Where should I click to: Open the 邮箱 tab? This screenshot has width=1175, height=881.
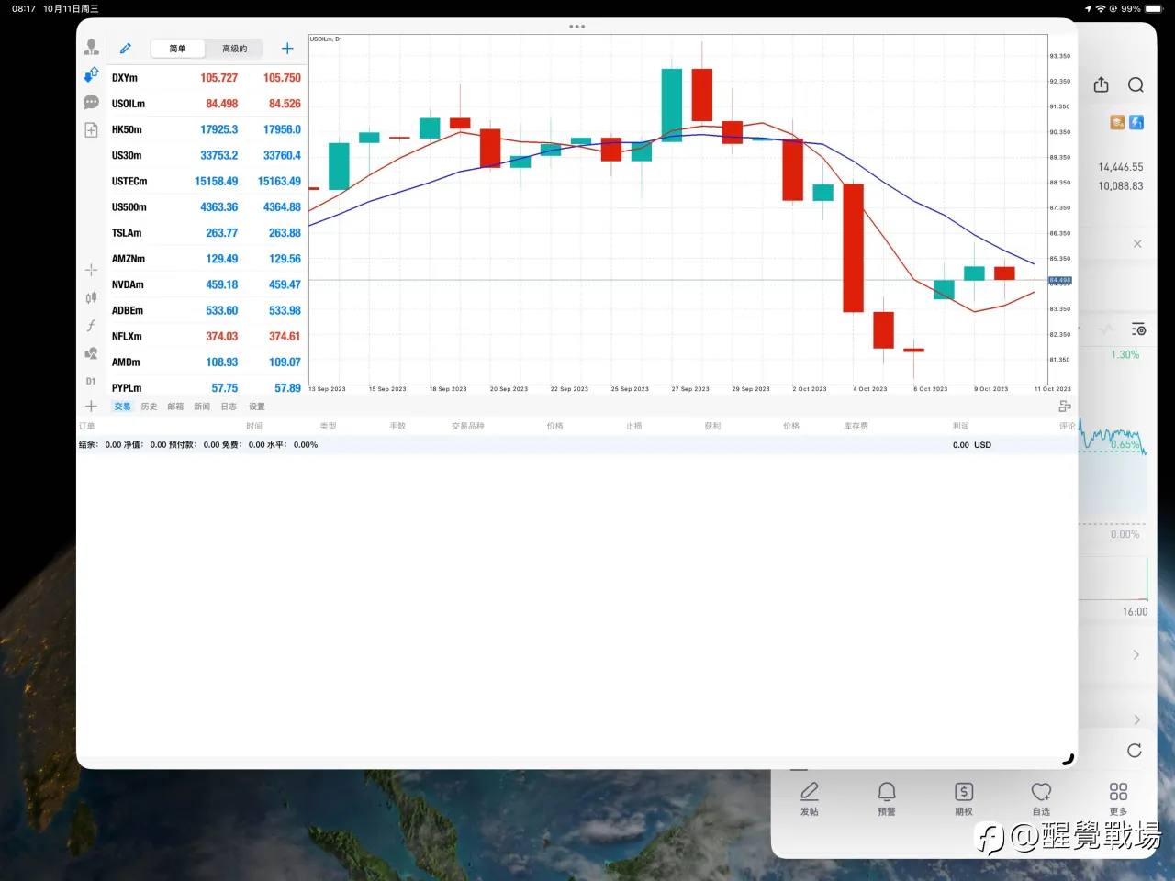pyautogui.click(x=175, y=407)
